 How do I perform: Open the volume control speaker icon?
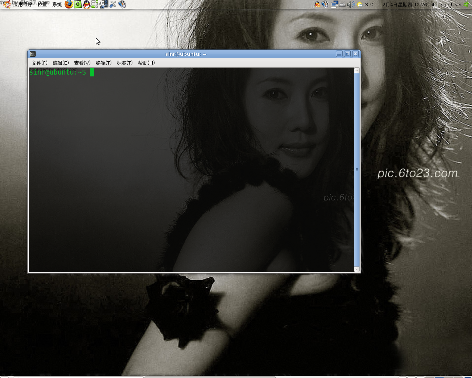pyautogui.click(x=351, y=4)
